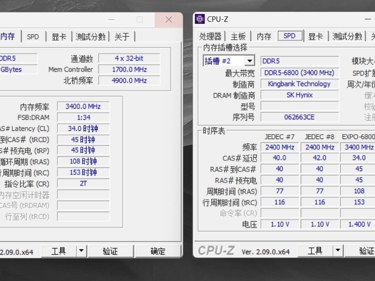
Task: Select SPD tab in right CPU-Z window
Action: [290, 36]
